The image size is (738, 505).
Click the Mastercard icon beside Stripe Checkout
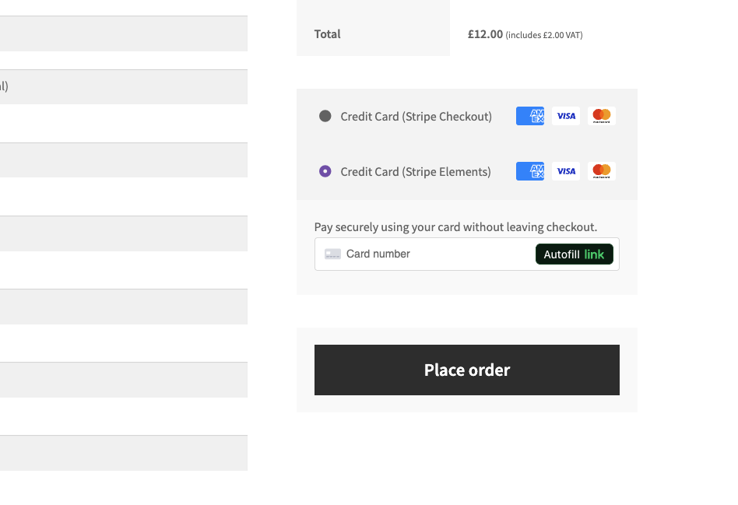tap(602, 116)
